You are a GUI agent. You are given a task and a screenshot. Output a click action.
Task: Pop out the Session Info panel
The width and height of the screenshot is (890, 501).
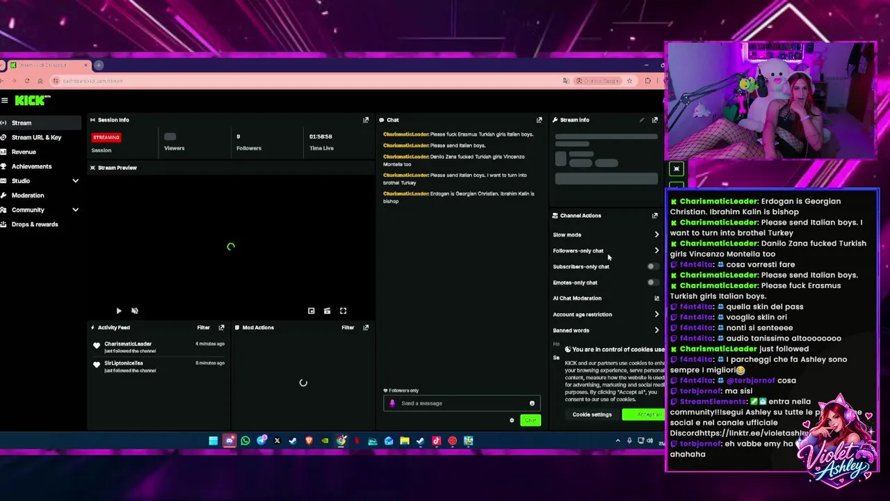(x=366, y=120)
